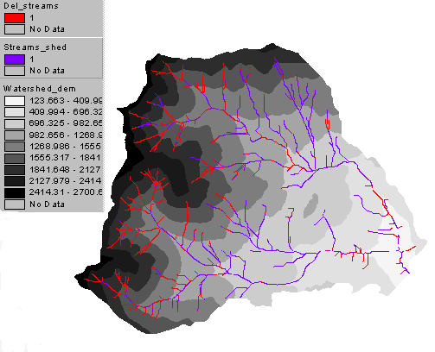
Task: Click the 123.663 - 409.99 elevation swatch
Action: (x=15, y=101)
